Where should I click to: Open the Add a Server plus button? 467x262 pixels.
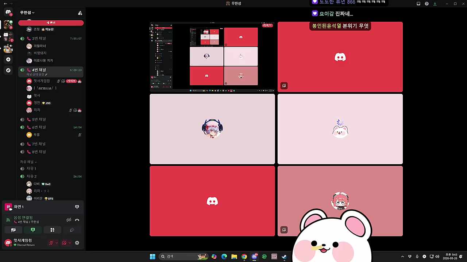[x=8, y=59]
